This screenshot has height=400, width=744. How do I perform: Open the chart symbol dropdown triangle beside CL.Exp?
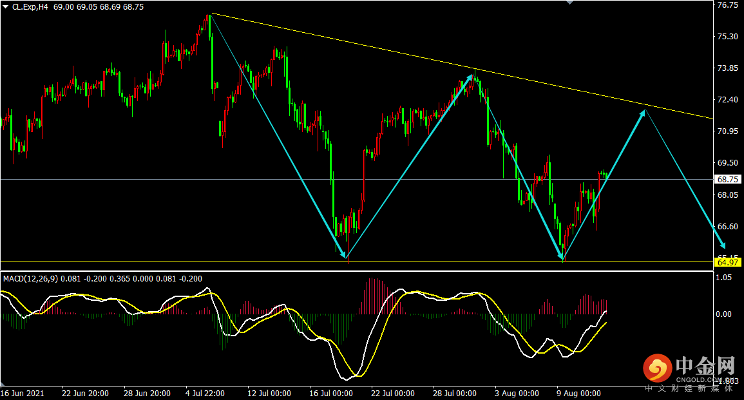pos(5,7)
